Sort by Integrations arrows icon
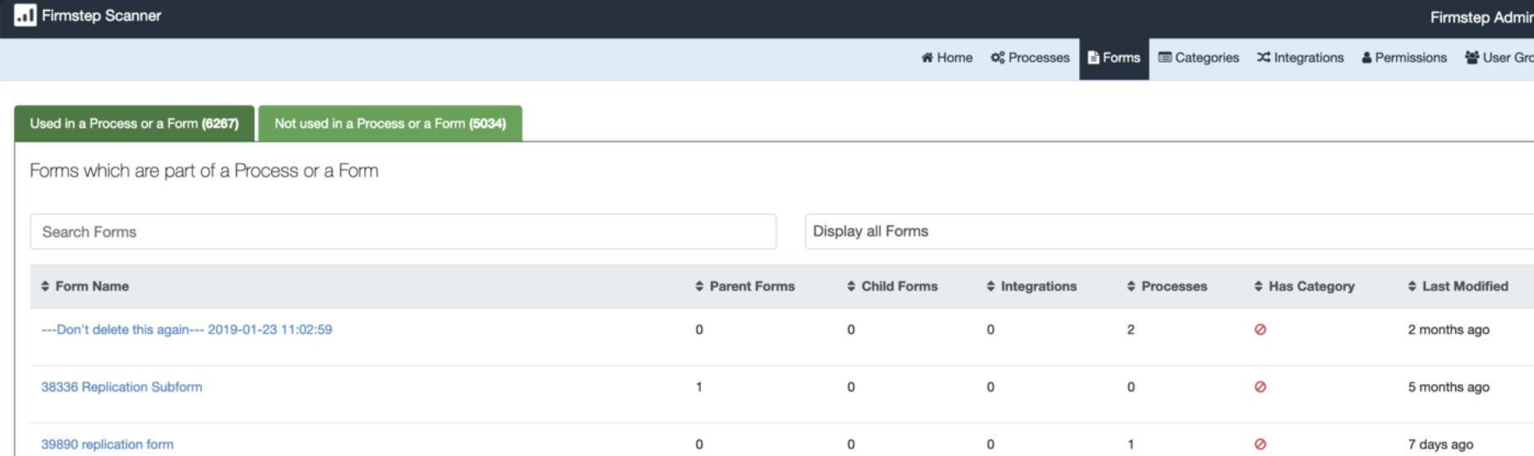Image resolution: width=1534 pixels, height=456 pixels. click(990, 286)
